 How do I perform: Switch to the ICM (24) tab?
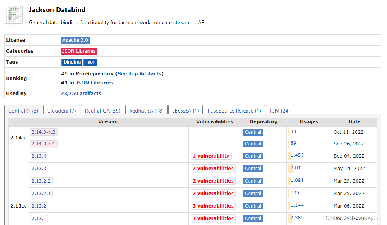click(x=280, y=111)
